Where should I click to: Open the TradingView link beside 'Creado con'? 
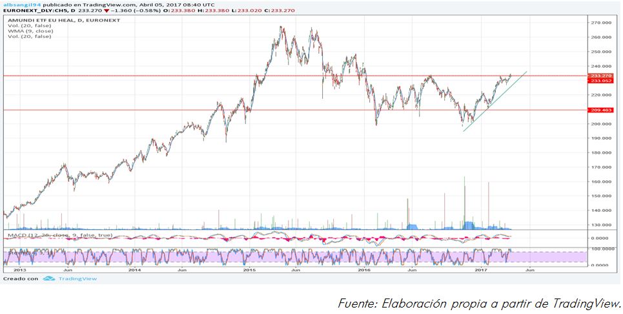77,278
